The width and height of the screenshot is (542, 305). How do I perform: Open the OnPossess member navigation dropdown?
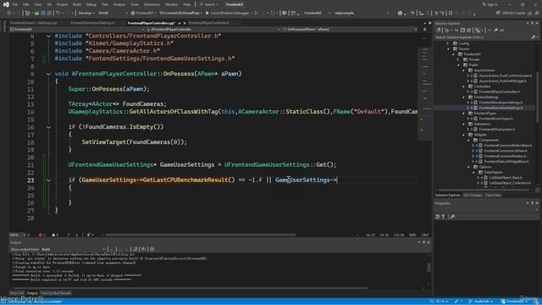click(x=350, y=30)
